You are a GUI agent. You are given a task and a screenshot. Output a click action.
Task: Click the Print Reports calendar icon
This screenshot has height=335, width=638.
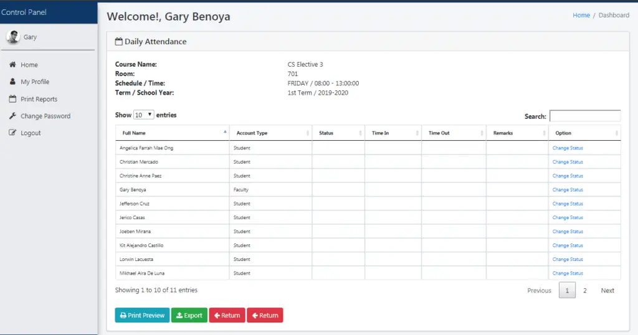(x=12, y=99)
